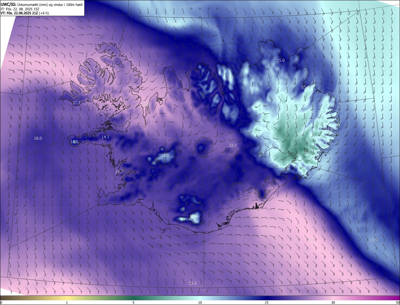The height and width of the screenshot is (305, 400).
Task: Click the map value 30.0 off the southeast coast
Action: (x=311, y=240)
